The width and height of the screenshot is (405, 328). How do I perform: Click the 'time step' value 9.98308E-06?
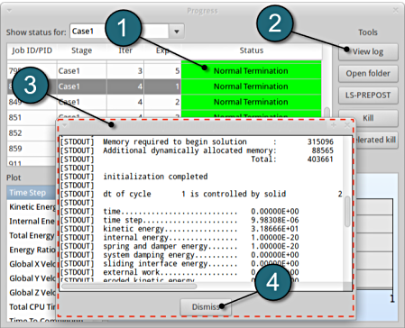tap(275, 220)
